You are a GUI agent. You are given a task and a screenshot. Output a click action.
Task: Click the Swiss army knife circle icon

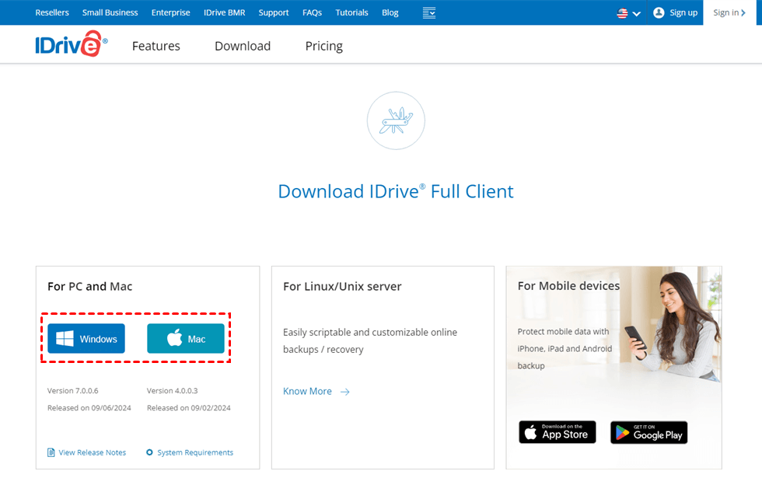click(x=396, y=120)
